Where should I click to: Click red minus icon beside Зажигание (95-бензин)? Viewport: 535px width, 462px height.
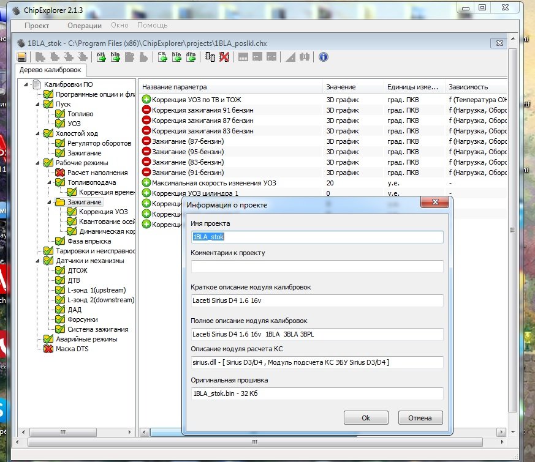(x=146, y=152)
